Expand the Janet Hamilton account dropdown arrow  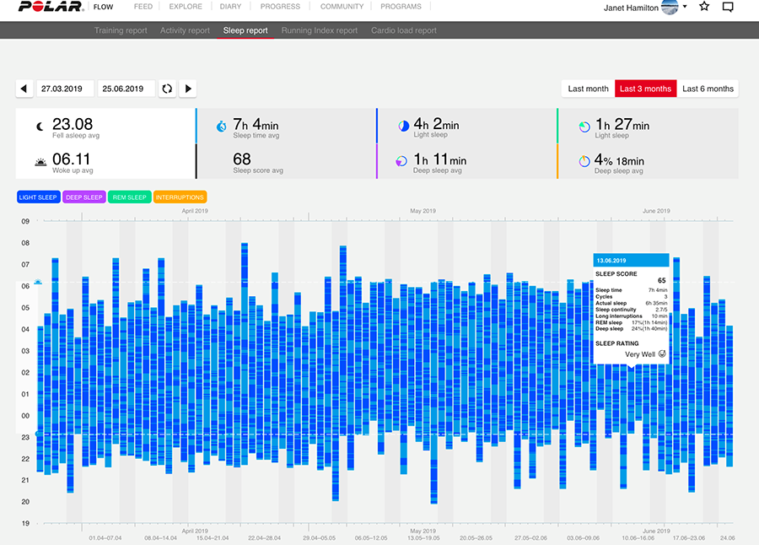coord(685,7)
